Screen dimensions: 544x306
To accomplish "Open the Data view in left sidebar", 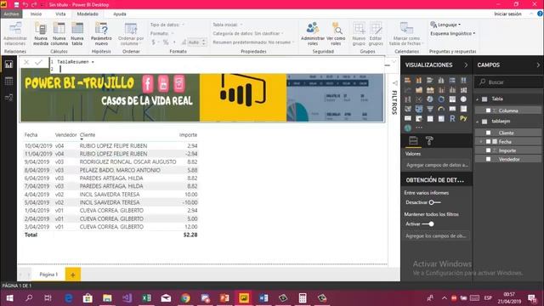I will pyautogui.click(x=8, y=82).
